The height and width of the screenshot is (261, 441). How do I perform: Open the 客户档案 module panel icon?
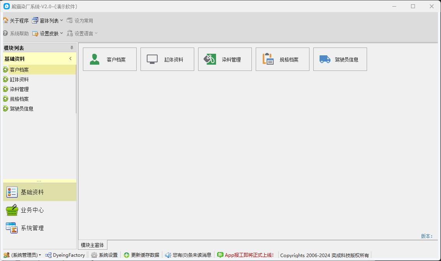(109, 59)
